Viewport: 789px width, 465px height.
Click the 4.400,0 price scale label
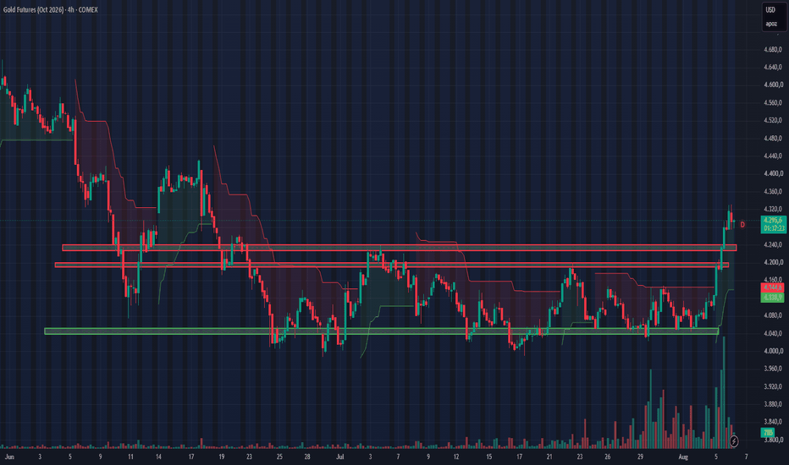coord(773,173)
